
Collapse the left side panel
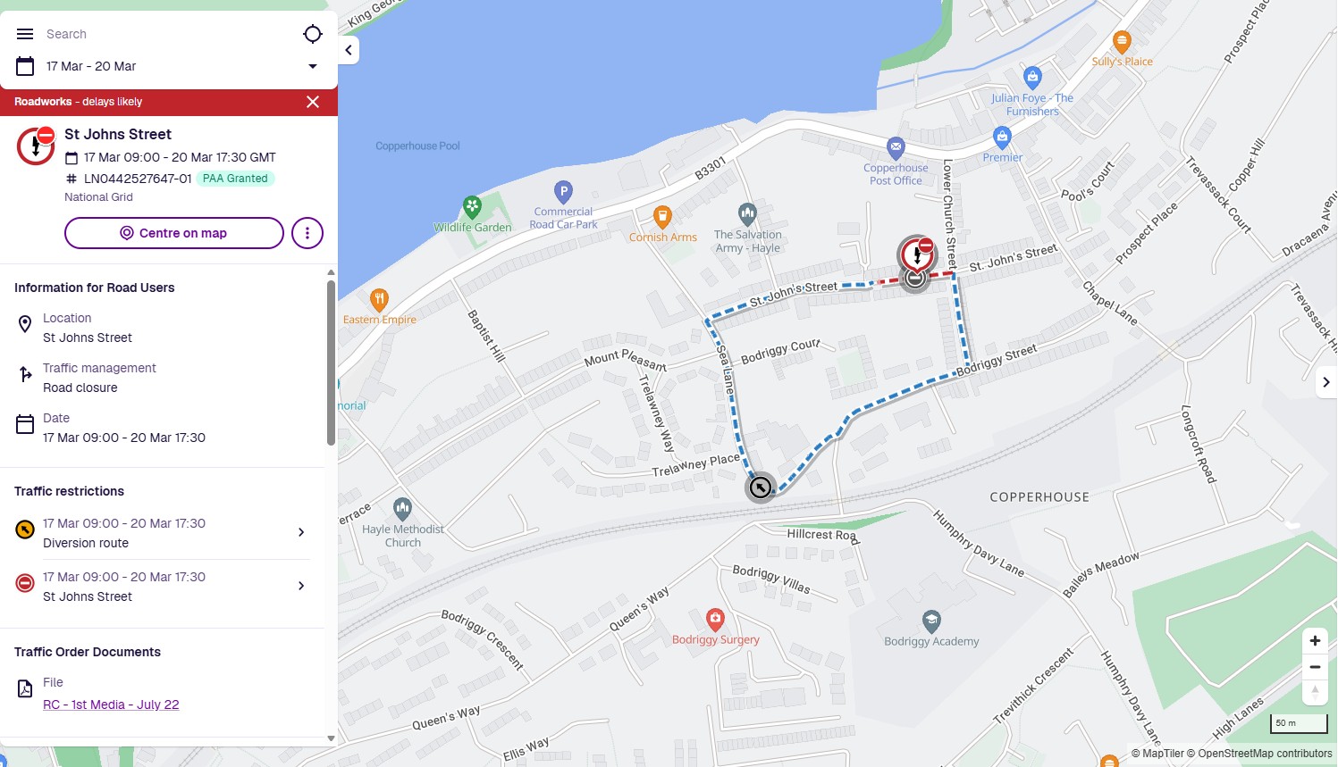[x=349, y=50]
